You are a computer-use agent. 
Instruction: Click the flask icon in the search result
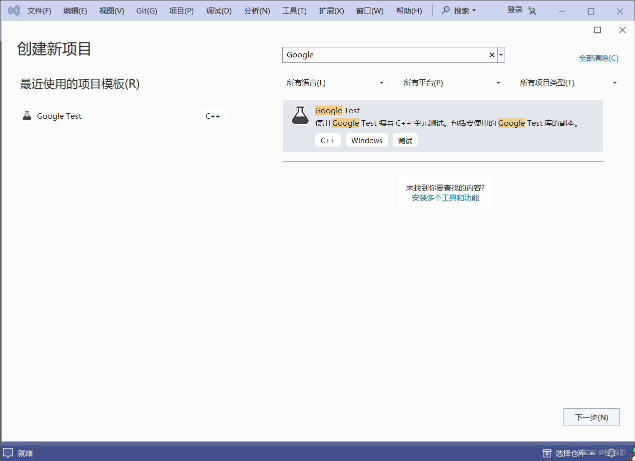click(300, 115)
